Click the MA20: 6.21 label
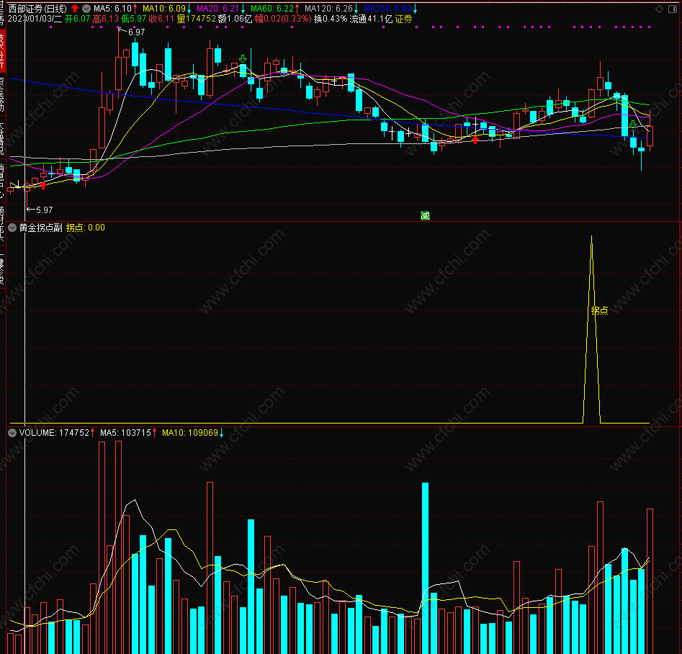Image resolution: width=682 pixels, height=654 pixels. click(218, 8)
